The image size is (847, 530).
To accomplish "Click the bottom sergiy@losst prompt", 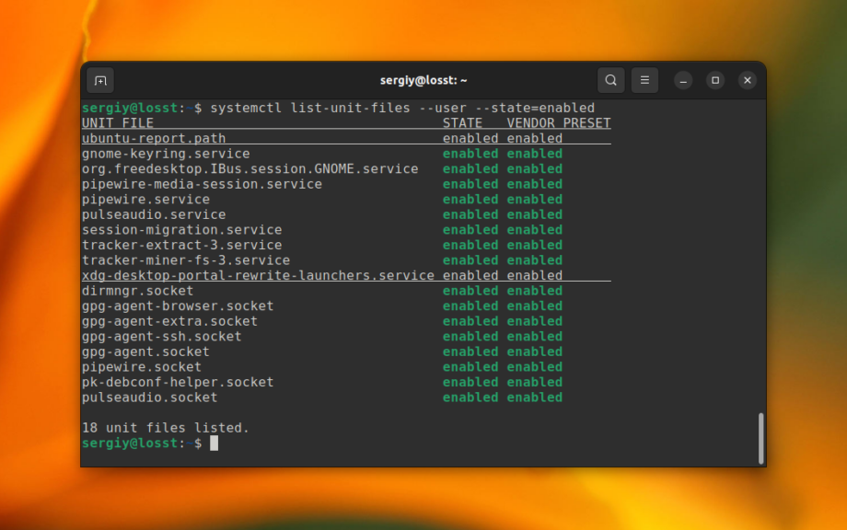I will coord(142,444).
